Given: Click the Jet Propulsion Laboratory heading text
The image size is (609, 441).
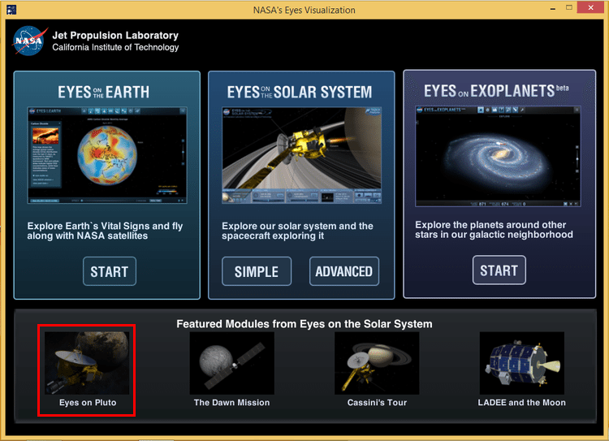Looking at the screenshot, I should (115, 36).
